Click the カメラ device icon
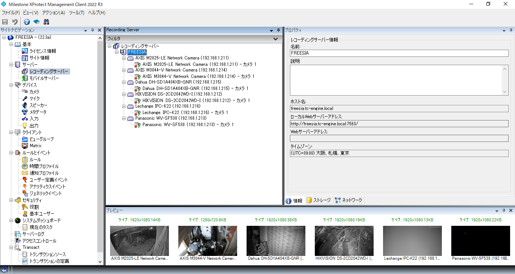 [25, 92]
